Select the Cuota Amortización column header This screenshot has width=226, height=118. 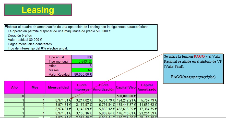point(104,87)
